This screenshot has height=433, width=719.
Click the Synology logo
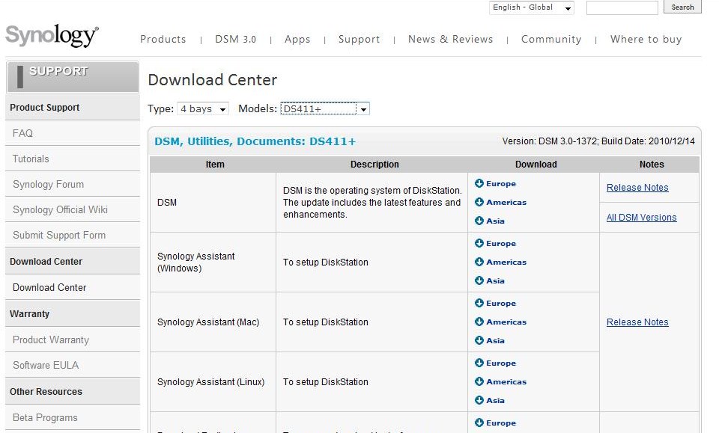(52, 36)
